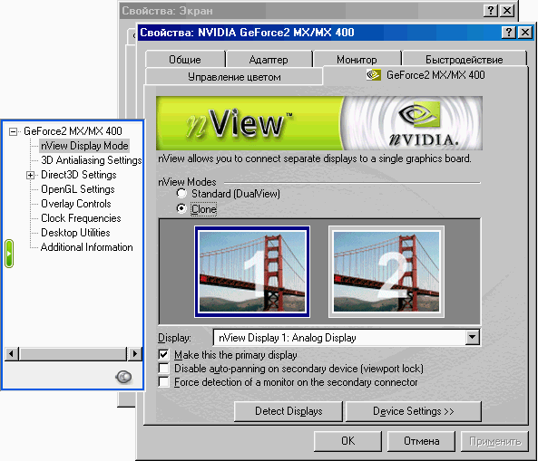Select the Standard (DualView) radio button
The width and height of the screenshot is (538, 461).
pyautogui.click(x=181, y=194)
